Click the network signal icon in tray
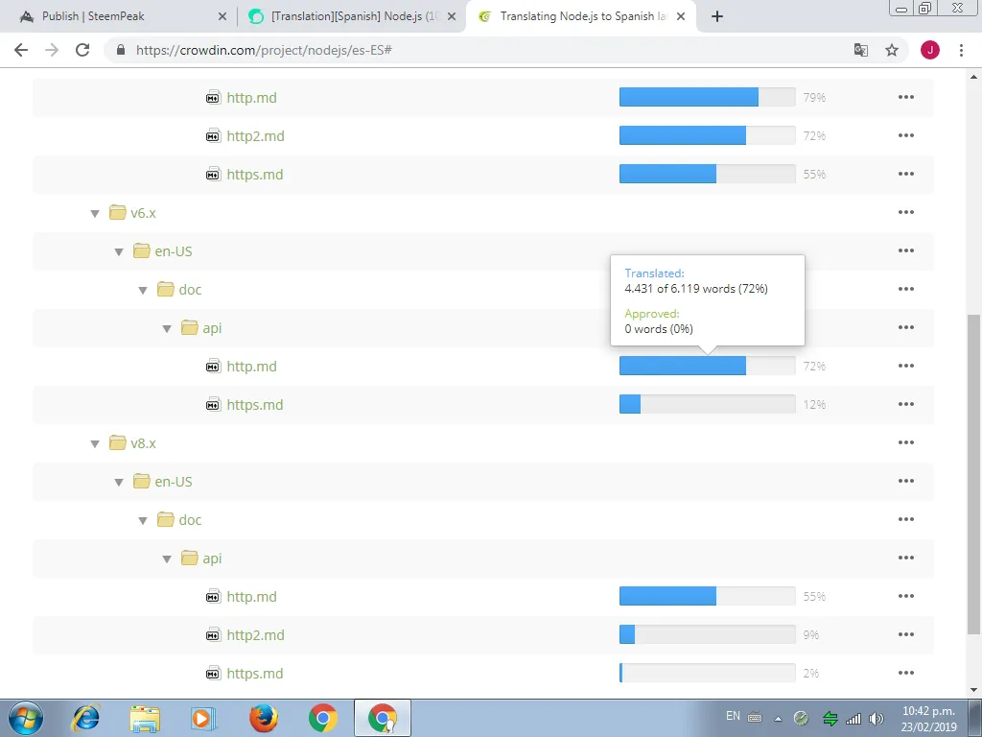Viewport: 982px width, 737px height. click(853, 719)
